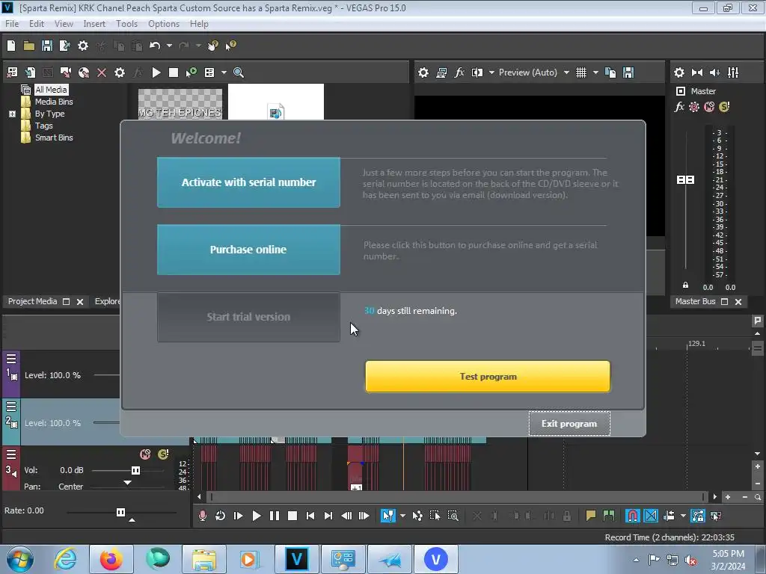The height and width of the screenshot is (574, 766).
Task: Click Play in the timeline transport
Action: pyautogui.click(x=257, y=516)
